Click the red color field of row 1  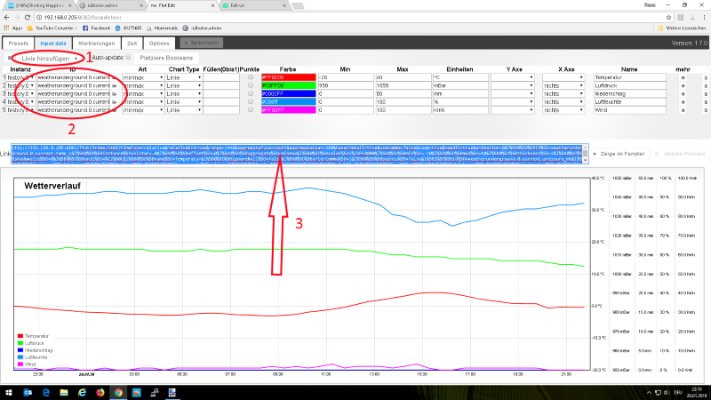287,78
